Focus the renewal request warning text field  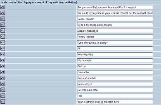(115, 13)
